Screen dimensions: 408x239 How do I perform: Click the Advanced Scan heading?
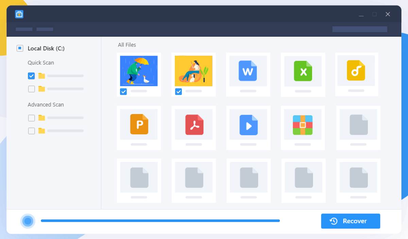point(46,105)
